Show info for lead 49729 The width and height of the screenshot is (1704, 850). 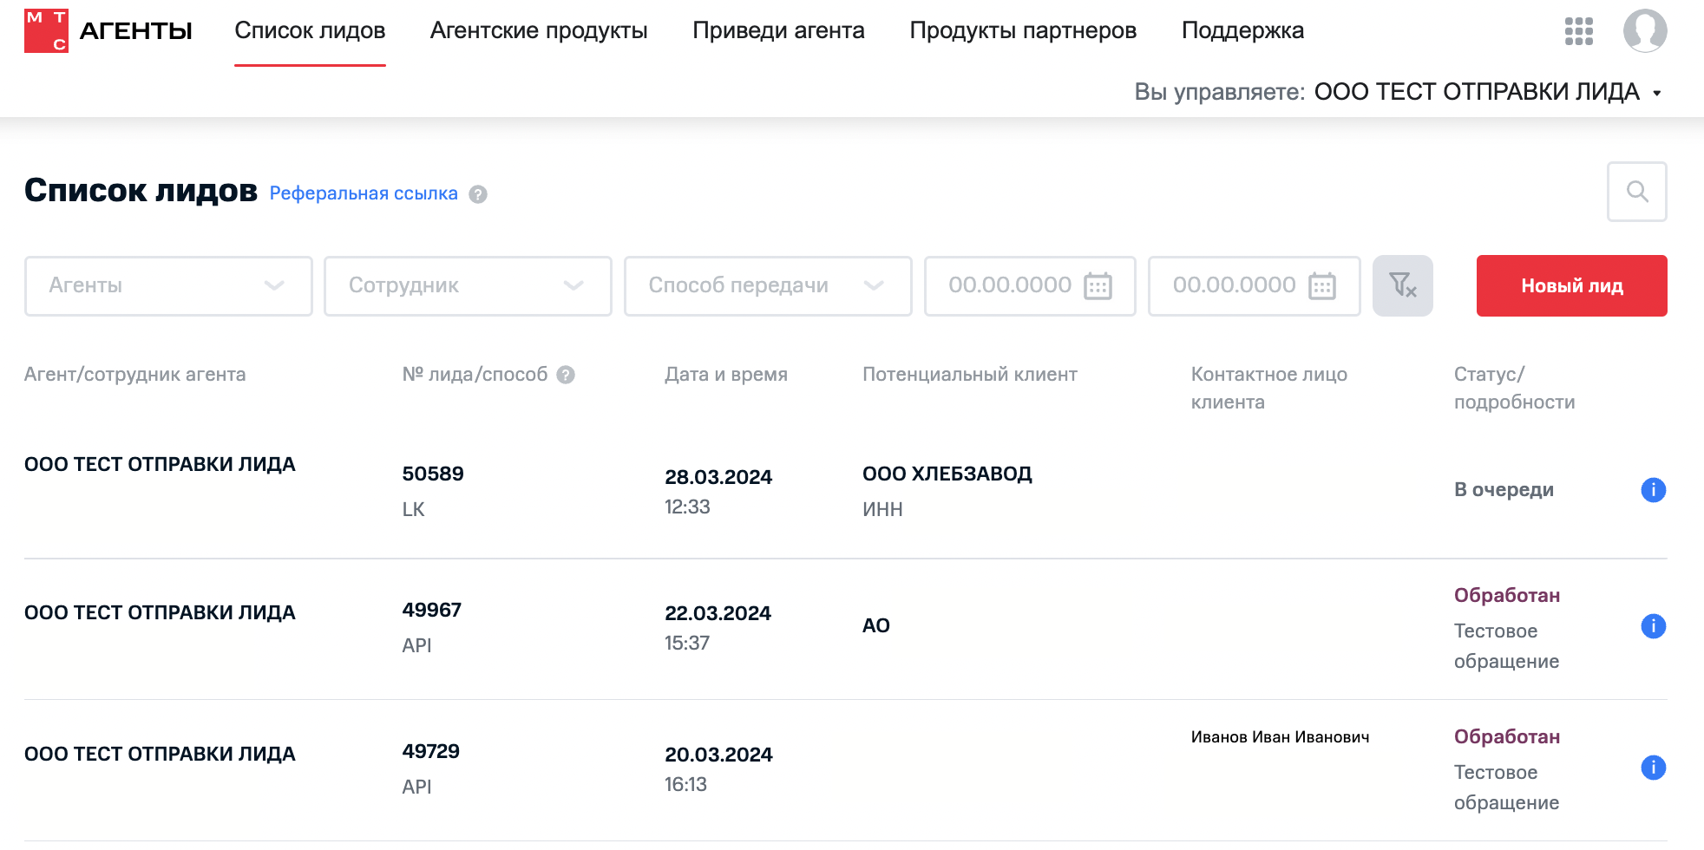pyautogui.click(x=1654, y=768)
